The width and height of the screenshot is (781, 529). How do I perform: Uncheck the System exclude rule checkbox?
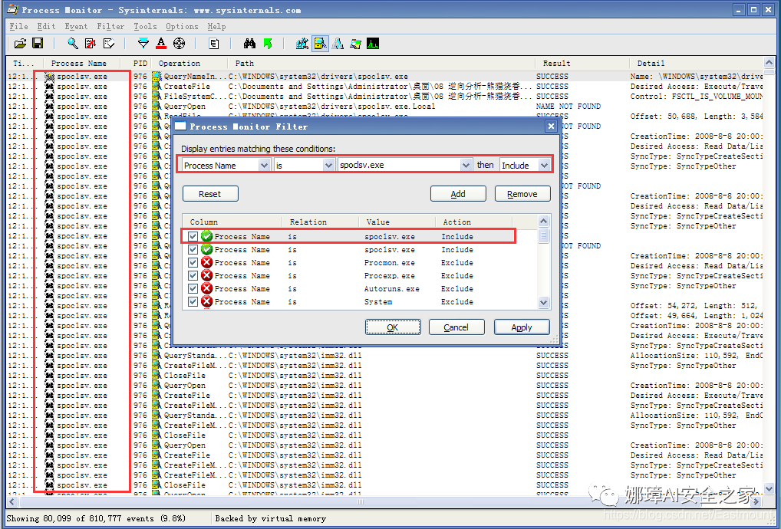point(193,301)
